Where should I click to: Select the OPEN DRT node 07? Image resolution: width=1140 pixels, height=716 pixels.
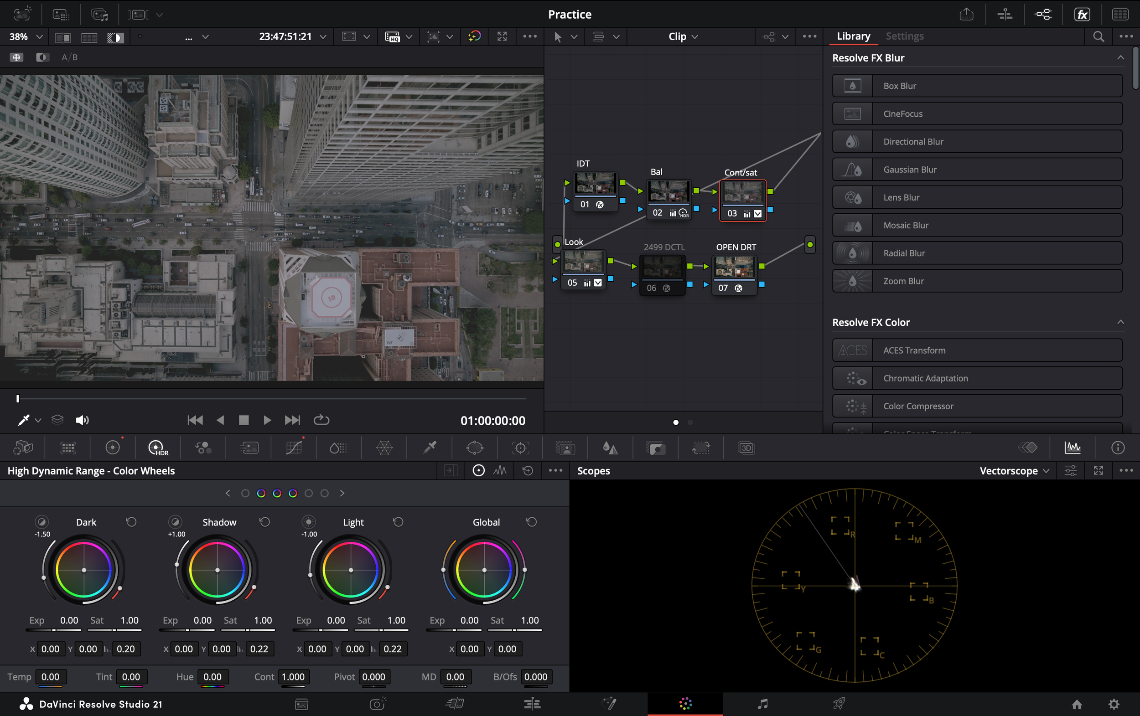pos(734,274)
